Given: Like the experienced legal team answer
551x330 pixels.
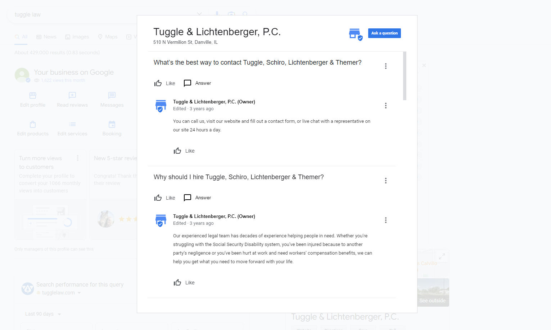Looking at the screenshot, I should [184, 283].
